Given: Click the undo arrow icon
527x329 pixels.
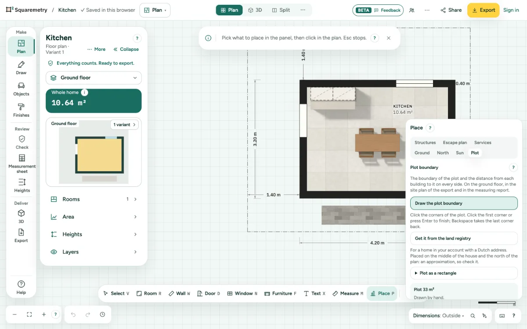Looking at the screenshot, I should click(73, 315).
